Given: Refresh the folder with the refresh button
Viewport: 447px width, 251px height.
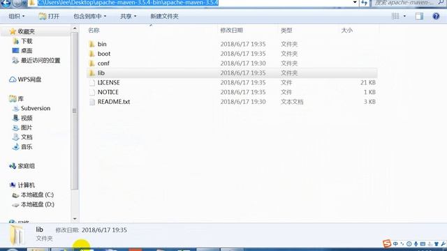Looking at the screenshot, I should point(365,3).
